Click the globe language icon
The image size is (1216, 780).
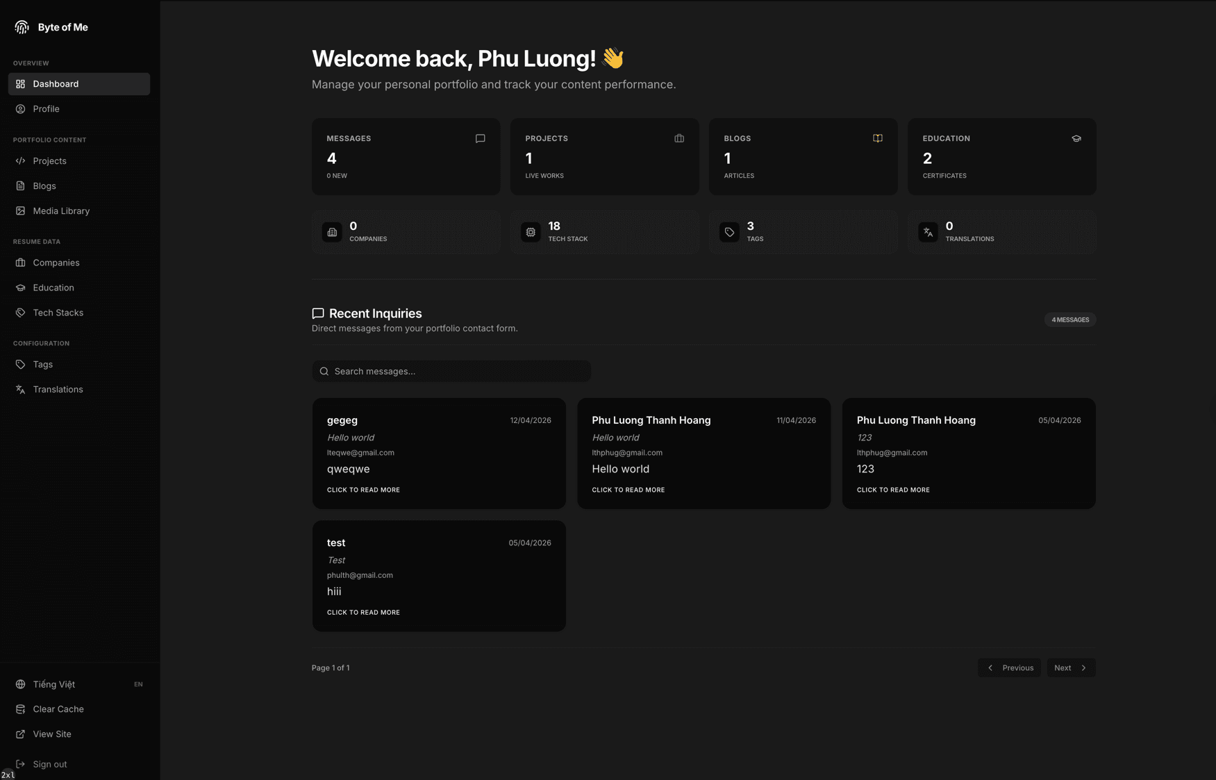(x=20, y=684)
